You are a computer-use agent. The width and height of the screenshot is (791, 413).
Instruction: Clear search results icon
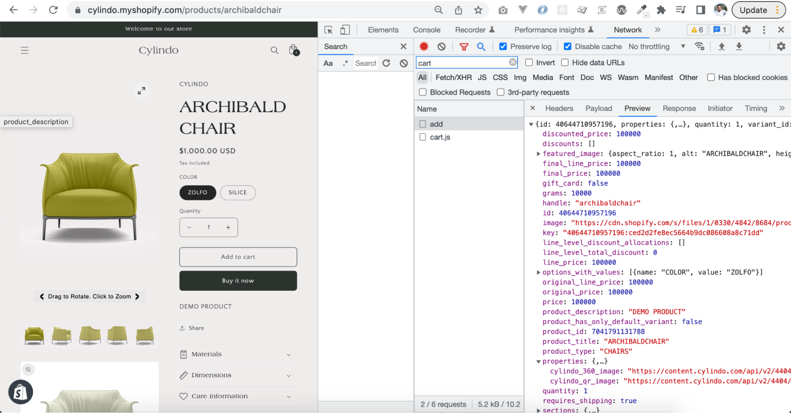(404, 63)
